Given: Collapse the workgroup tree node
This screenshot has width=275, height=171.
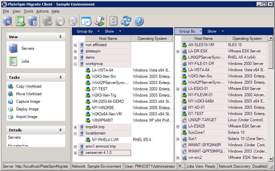Looking at the screenshot, I should (75, 64).
